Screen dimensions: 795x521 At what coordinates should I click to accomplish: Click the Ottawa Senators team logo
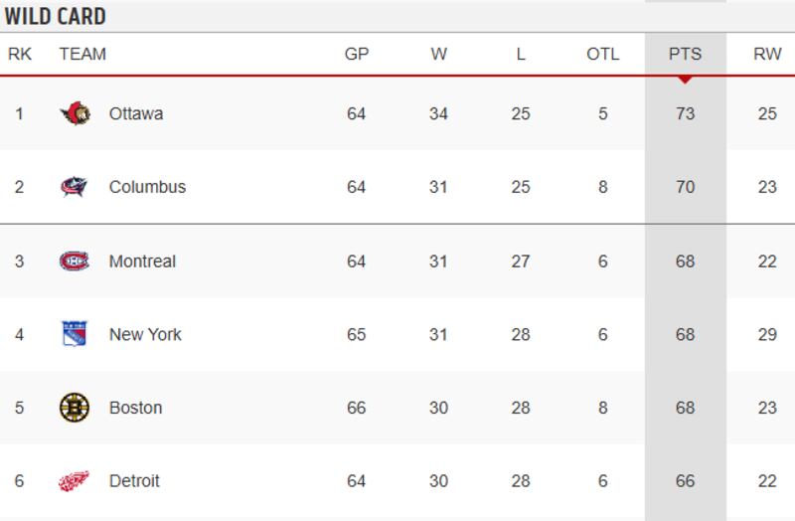[75, 113]
